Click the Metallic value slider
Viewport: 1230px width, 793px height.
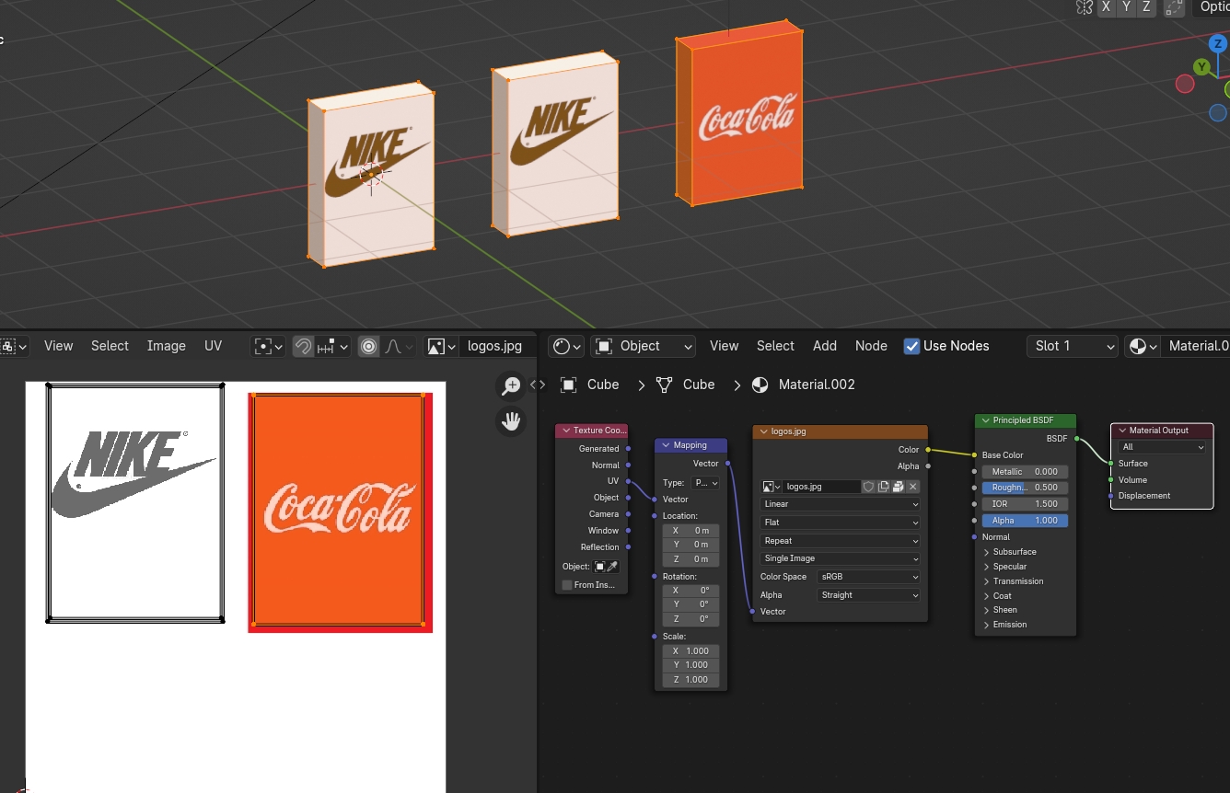click(x=1025, y=472)
